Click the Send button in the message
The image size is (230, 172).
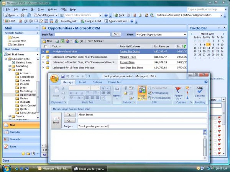56,120
